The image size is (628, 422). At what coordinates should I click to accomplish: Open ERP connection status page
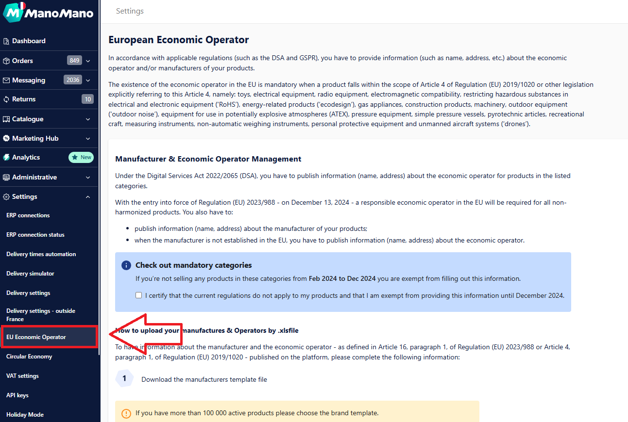click(35, 235)
